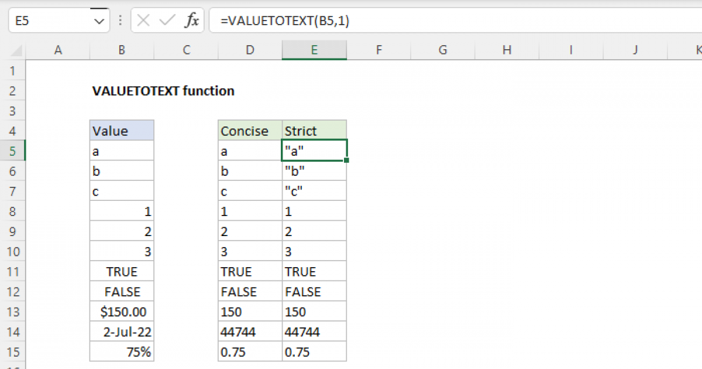Select column E header
The width and height of the screenshot is (702, 369).
314,50
